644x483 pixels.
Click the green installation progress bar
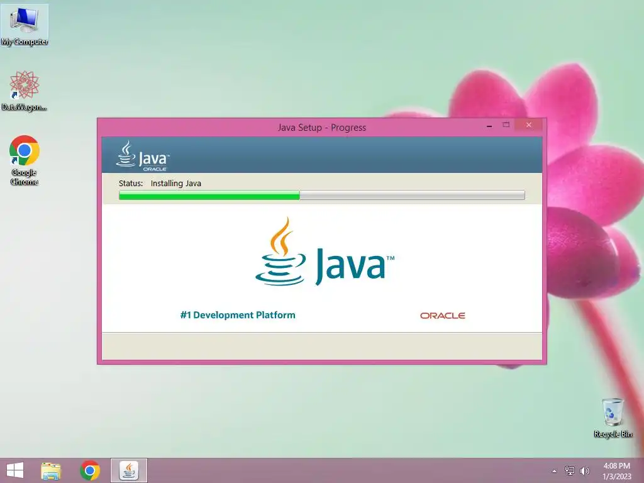[x=321, y=195]
